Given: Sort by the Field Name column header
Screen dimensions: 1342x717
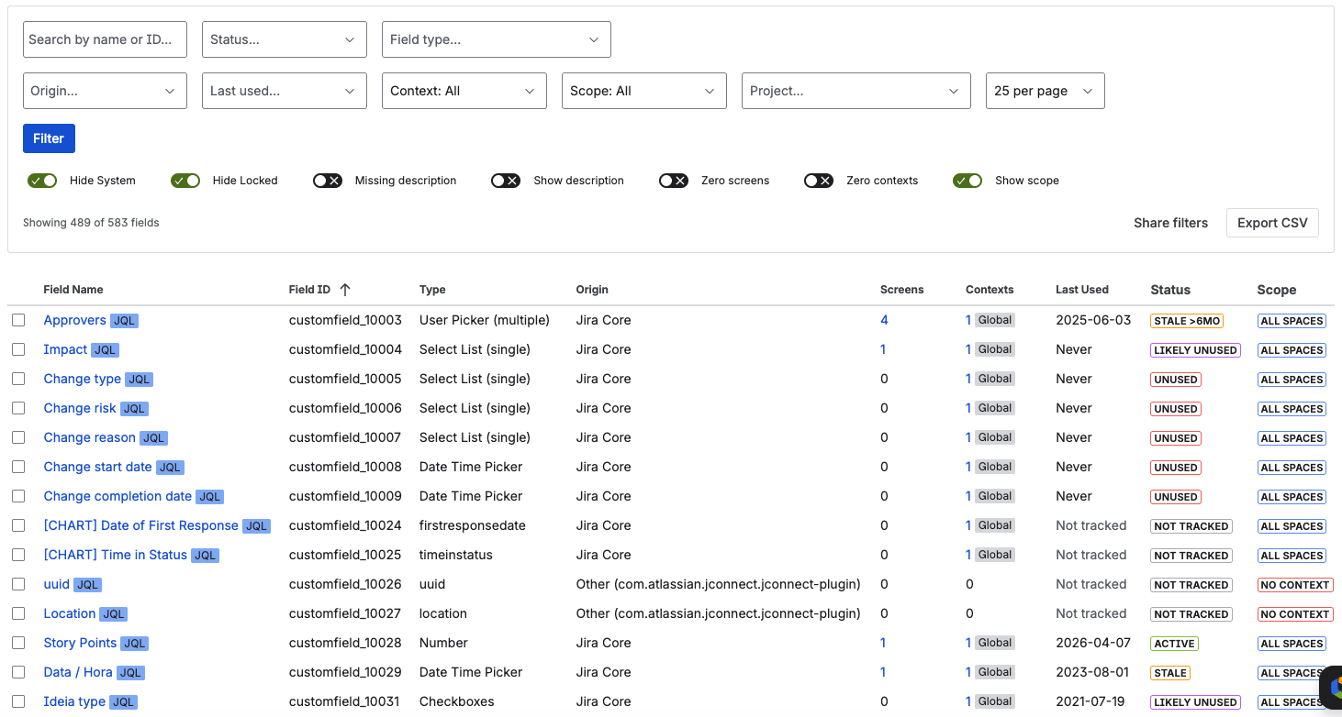Looking at the screenshot, I should [73, 290].
